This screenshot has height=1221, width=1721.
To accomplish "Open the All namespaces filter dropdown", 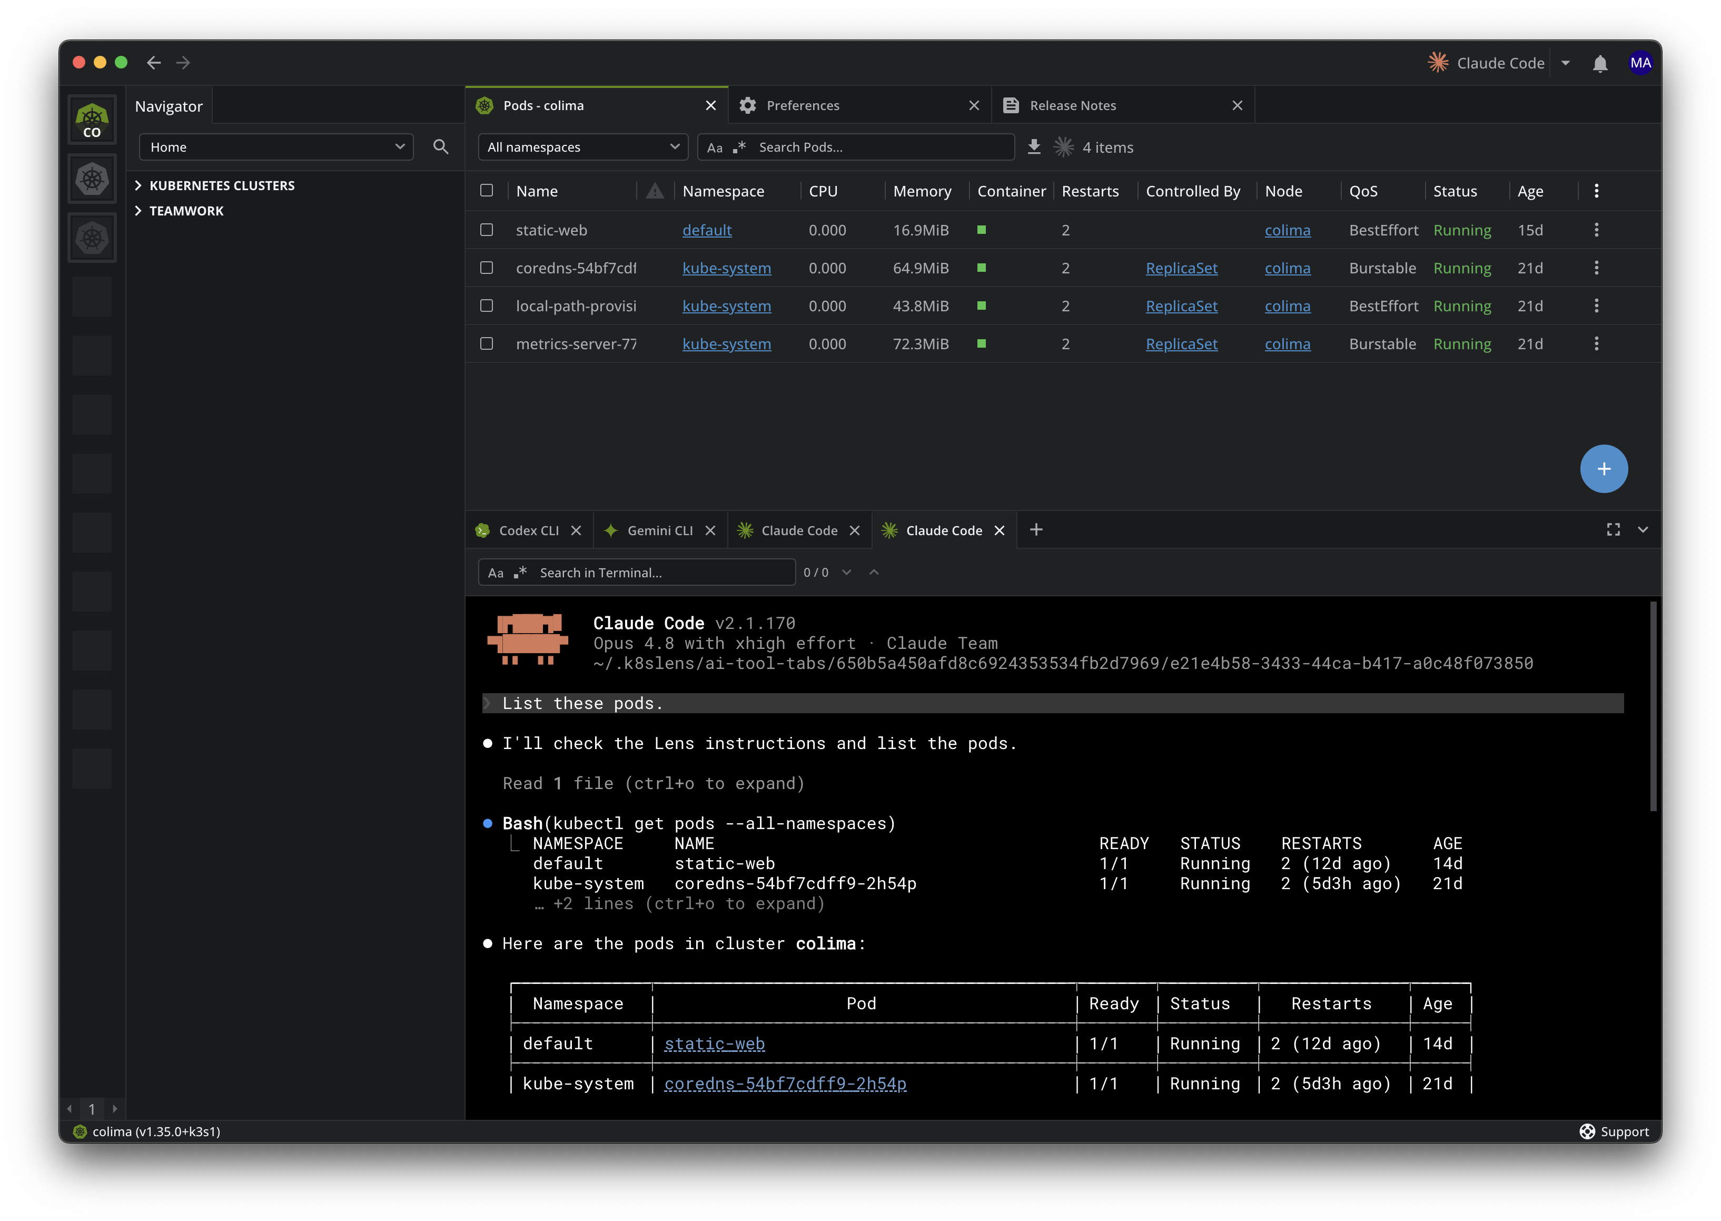I will [x=582, y=146].
